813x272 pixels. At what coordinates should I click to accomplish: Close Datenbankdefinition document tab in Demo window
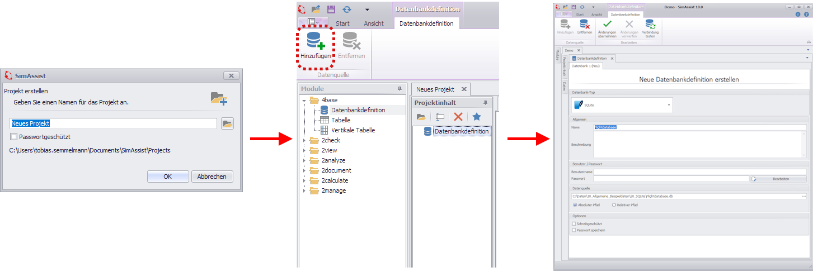pos(612,58)
